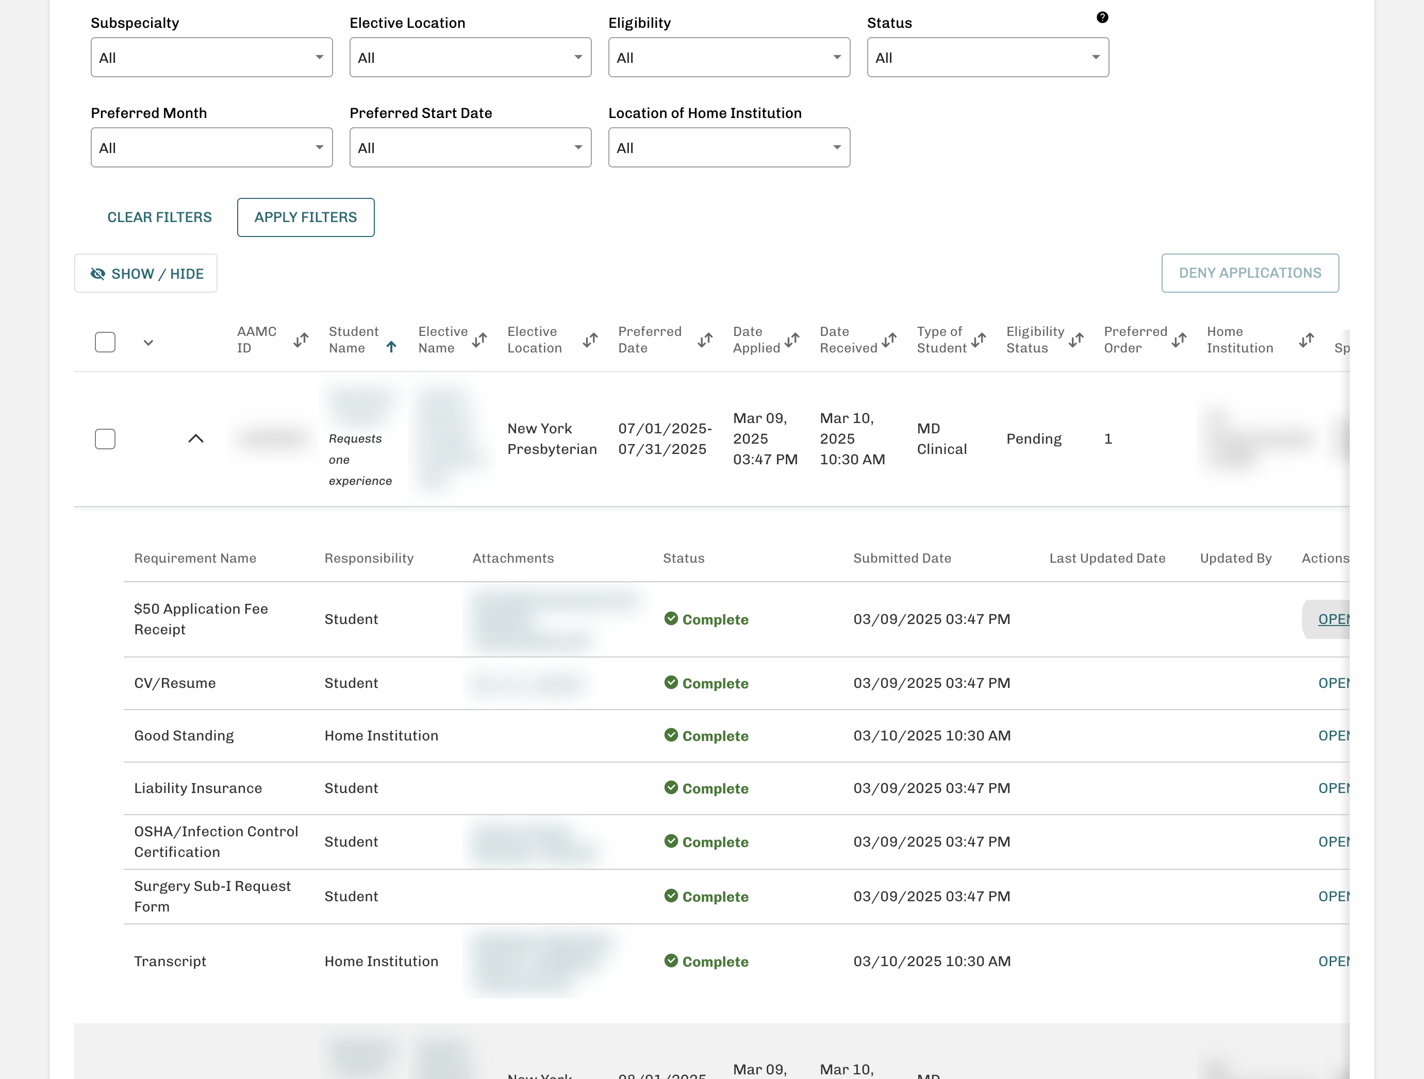This screenshot has height=1079, width=1424.
Task: Open the Eligibility filter dropdown
Action: (x=728, y=57)
